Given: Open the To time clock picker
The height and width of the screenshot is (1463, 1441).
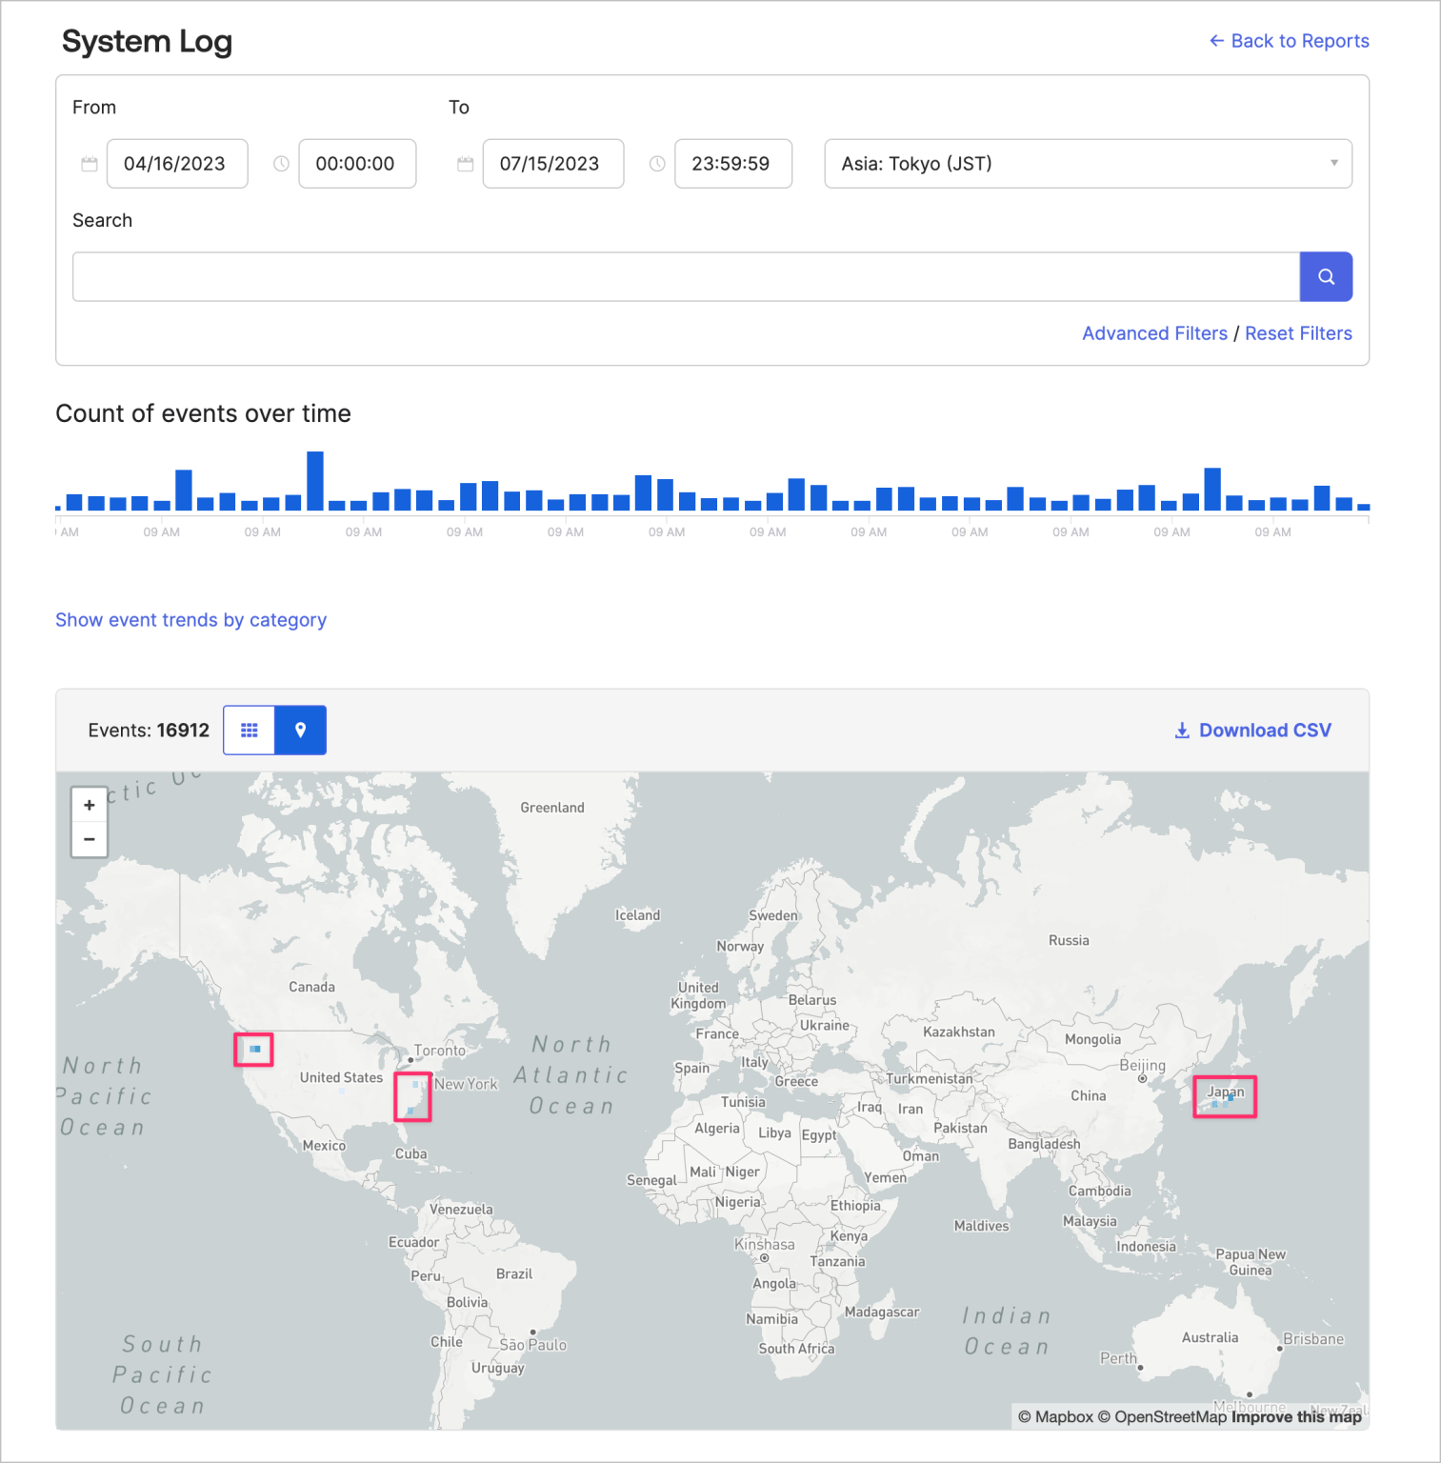Looking at the screenshot, I should pos(656,163).
